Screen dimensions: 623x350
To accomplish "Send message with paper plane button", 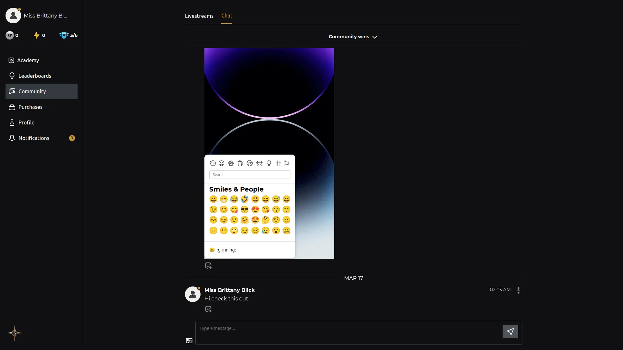I will [x=510, y=332].
